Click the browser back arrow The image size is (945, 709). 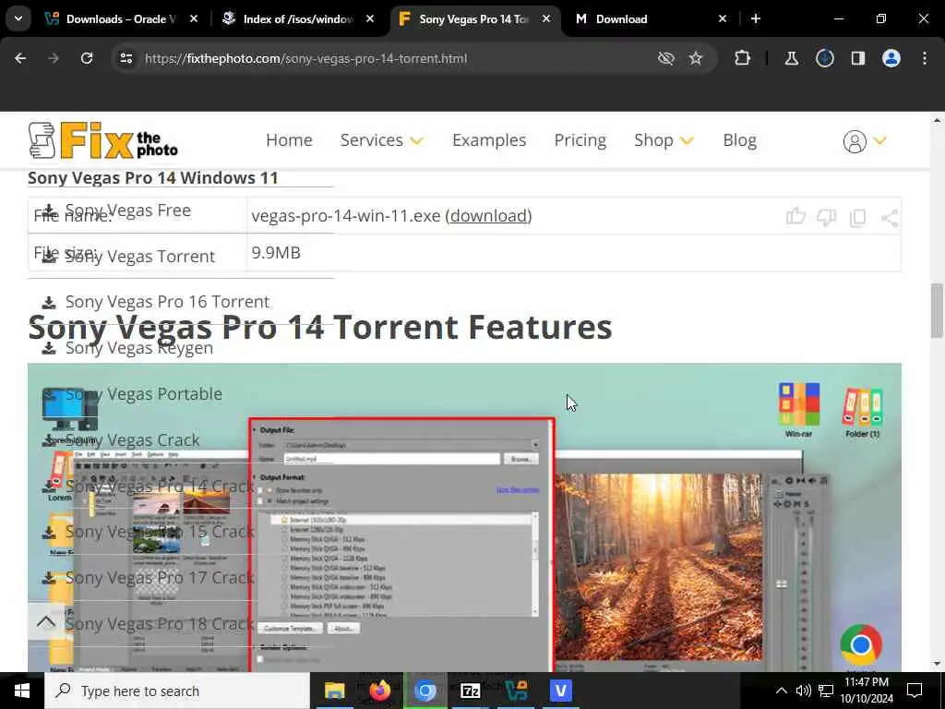click(20, 58)
